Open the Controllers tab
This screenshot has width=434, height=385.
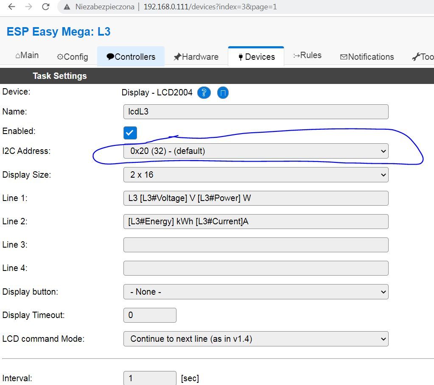click(x=131, y=57)
